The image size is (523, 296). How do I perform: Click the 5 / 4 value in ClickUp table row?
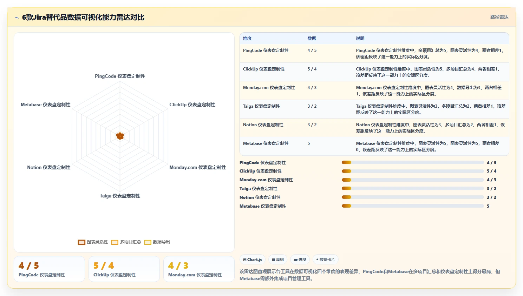tap(312, 69)
